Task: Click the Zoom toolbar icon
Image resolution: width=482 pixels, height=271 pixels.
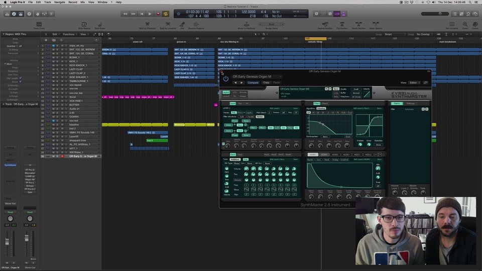Action: pyautogui.click(x=465, y=24)
